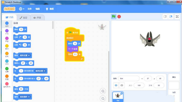Click the red stop button
Viewport: 182px width, 102px height.
click(x=119, y=17)
